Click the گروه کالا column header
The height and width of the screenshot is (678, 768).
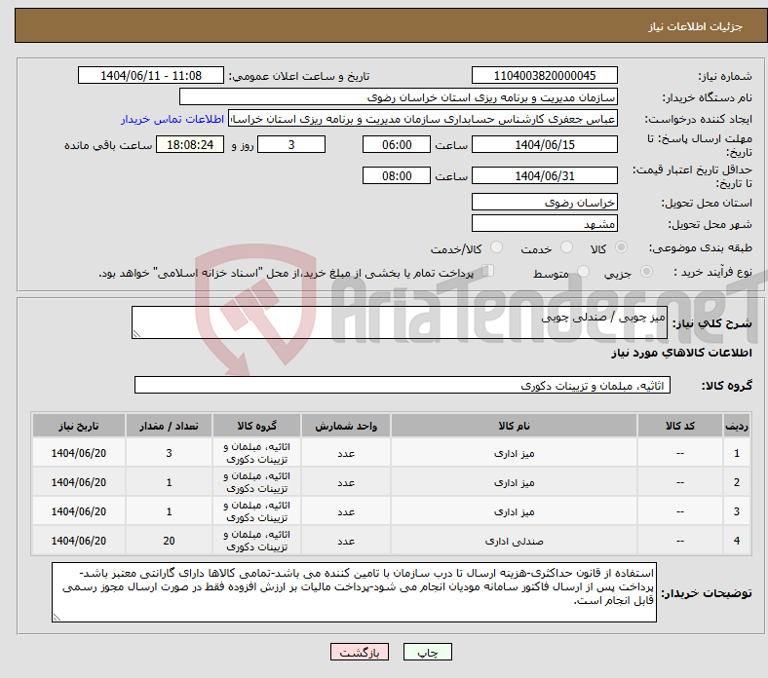coord(256,426)
